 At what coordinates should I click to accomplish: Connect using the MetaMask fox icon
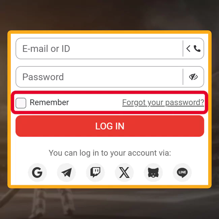coord(153,173)
